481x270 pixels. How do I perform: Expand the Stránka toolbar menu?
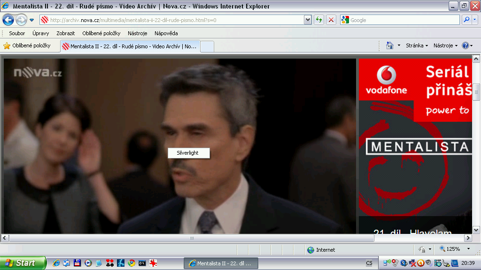pyautogui.click(x=417, y=45)
